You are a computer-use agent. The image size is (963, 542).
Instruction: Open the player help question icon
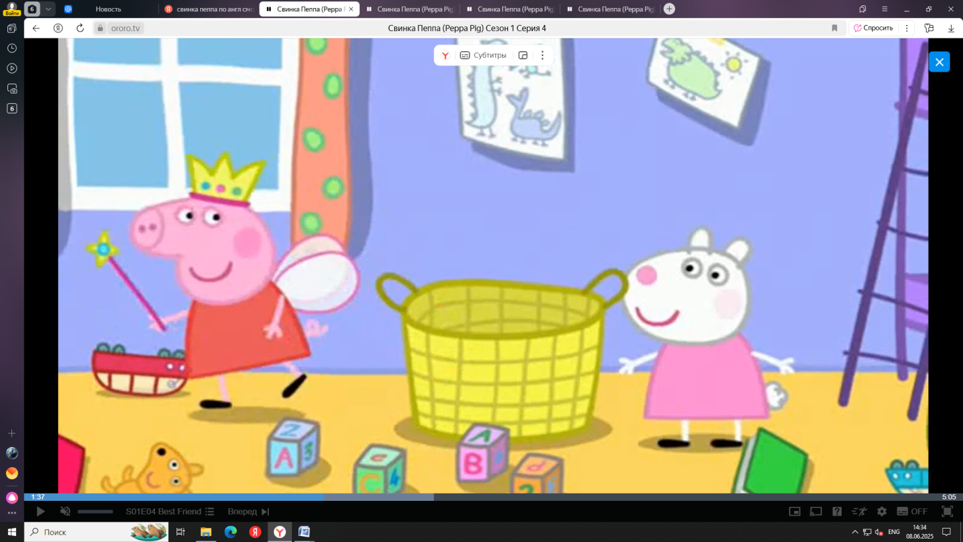click(837, 512)
